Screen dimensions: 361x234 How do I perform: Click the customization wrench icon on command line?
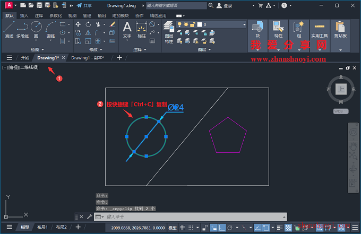(x=90, y=216)
